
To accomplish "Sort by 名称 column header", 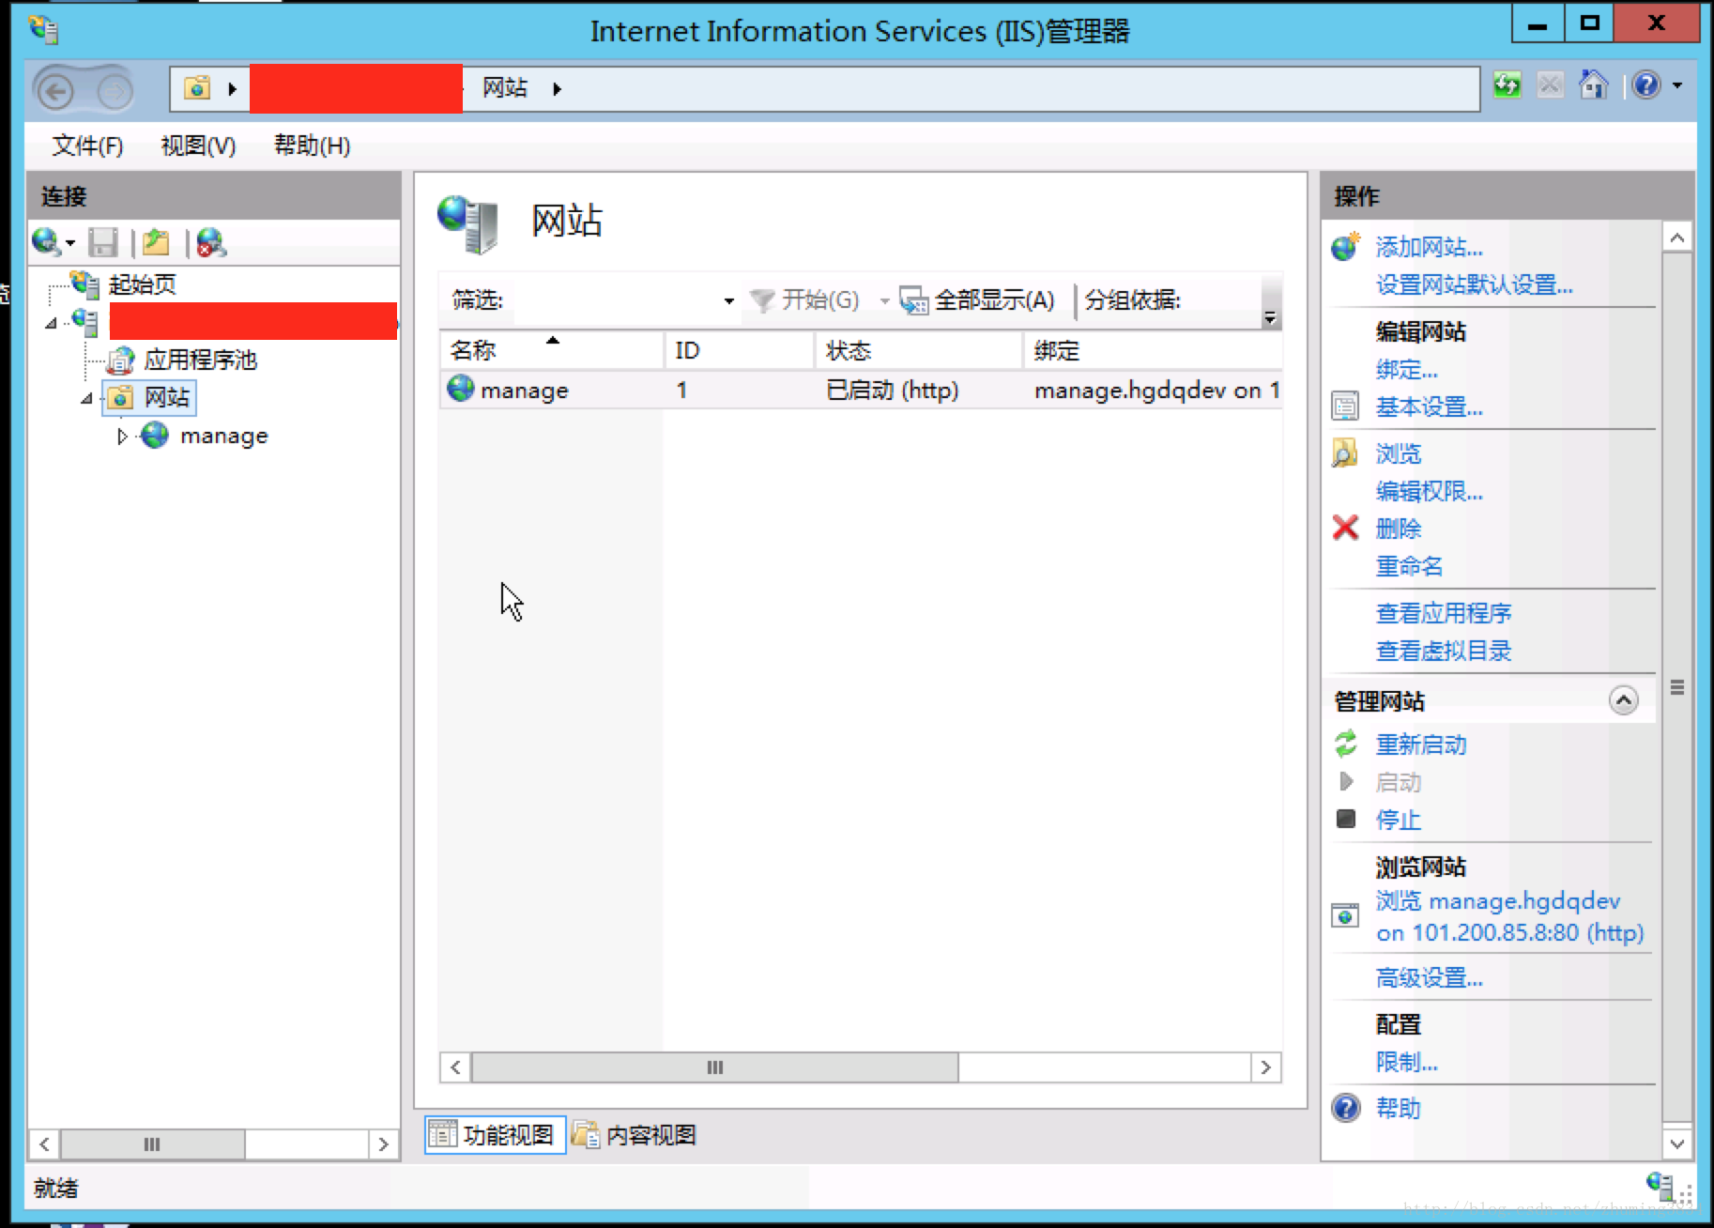I will pyautogui.click(x=551, y=350).
